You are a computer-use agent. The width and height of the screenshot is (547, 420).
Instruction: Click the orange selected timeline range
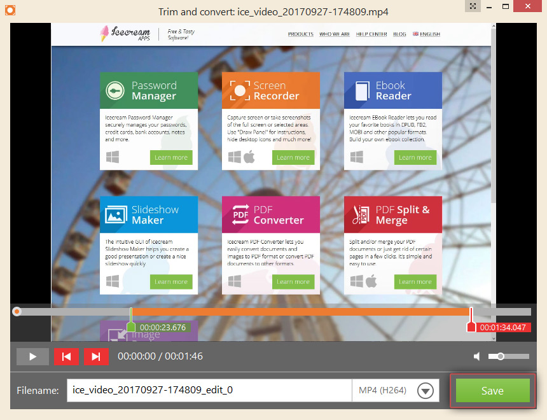click(x=301, y=312)
